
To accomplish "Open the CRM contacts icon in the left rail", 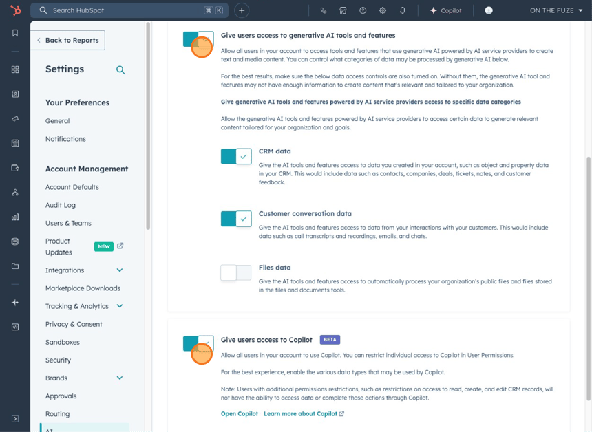I will pyautogui.click(x=15, y=94).
